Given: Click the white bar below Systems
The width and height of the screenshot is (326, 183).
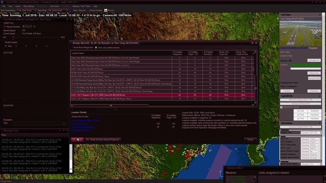Looking at the screenshot, I should pyautogui.click(x=306, y=69).
